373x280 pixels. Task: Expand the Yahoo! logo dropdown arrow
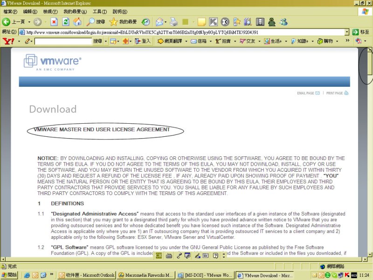(19, 42)
